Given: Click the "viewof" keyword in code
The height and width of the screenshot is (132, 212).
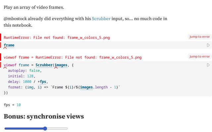Looking at the screenshot, I should [10, 65].
